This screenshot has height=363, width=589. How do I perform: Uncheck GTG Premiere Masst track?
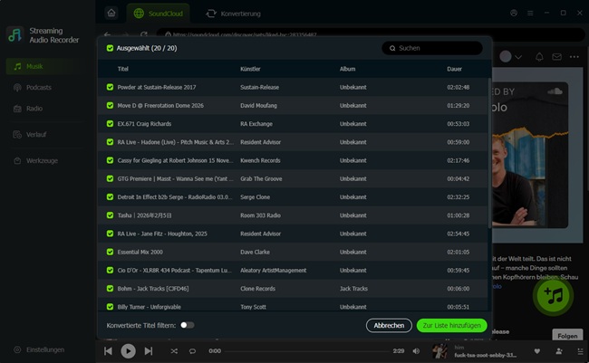click(x=110, y=178)
